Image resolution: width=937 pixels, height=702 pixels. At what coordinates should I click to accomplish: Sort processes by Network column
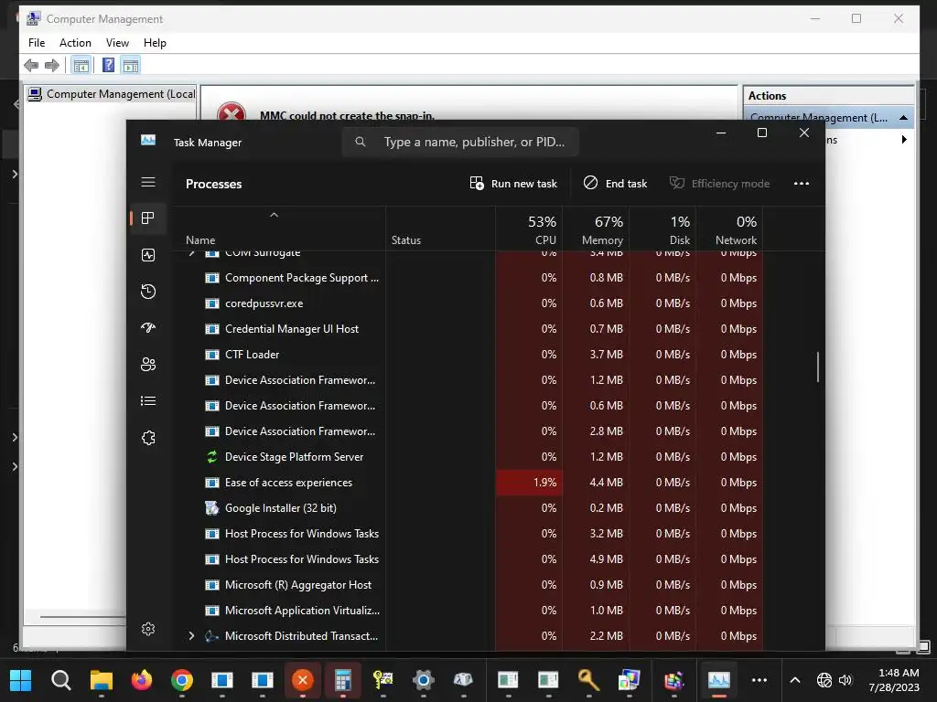click(729, 229)
